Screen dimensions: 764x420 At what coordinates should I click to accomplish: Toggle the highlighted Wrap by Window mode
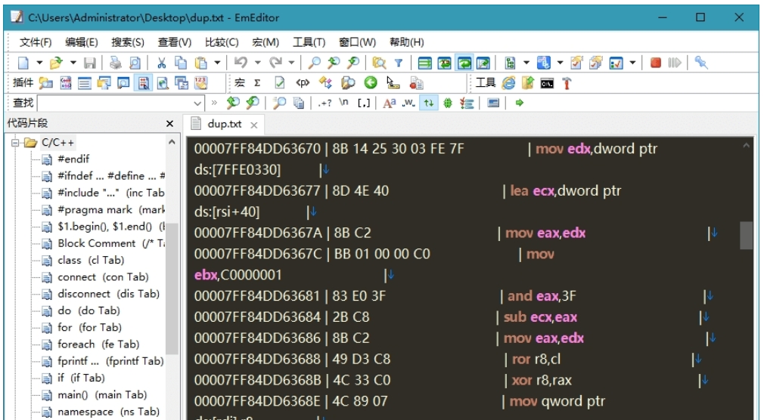tap(464, 63)
